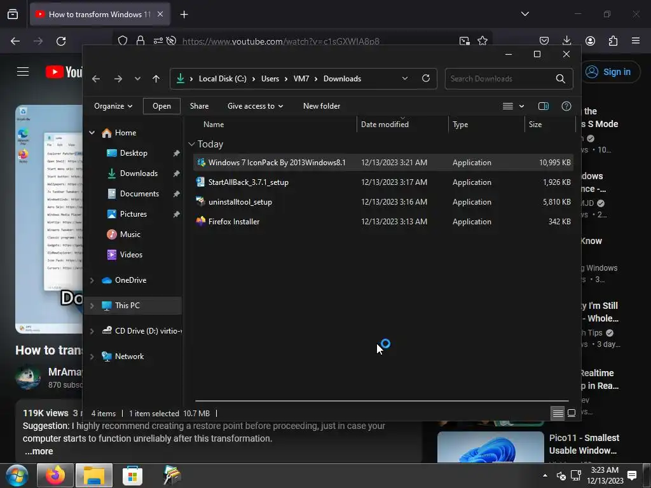The image size is (651, 488).
Task: Click Users in the address breadcrumb
Action: [270, 79]
